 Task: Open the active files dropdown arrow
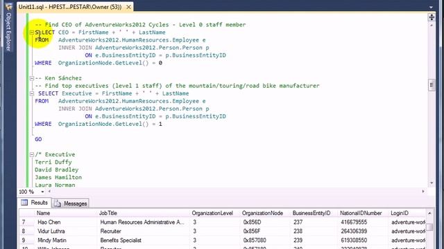click(431, 8)
